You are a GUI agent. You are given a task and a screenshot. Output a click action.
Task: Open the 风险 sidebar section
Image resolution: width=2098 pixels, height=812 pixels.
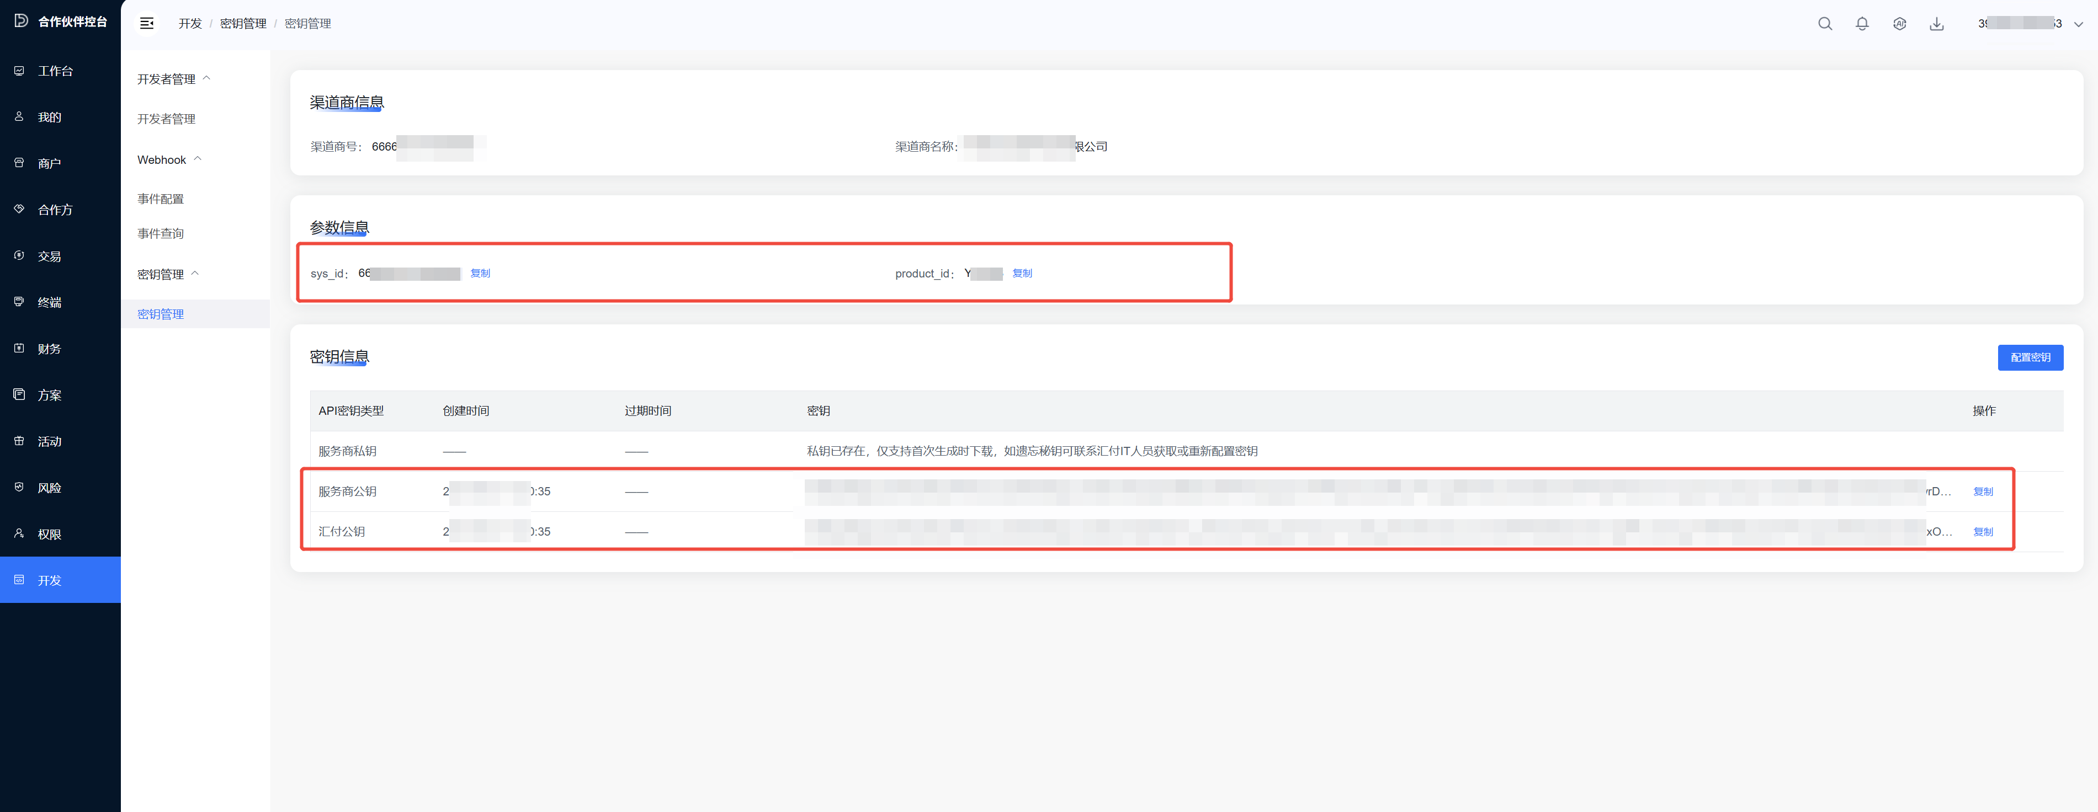click(49, 488)
